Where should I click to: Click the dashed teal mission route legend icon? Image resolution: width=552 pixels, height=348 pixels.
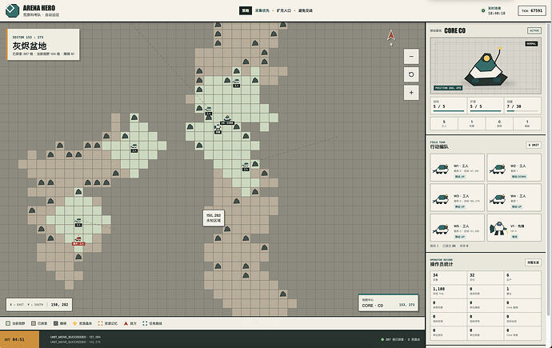click(x=145, y=323)
